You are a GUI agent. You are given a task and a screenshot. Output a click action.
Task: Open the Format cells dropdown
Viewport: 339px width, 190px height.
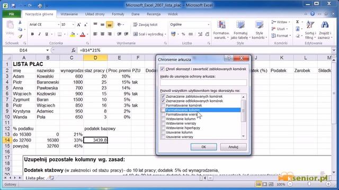click(x=281, y=35)
